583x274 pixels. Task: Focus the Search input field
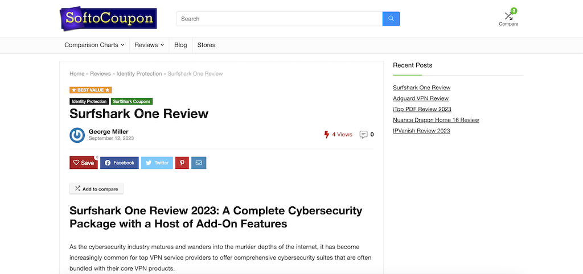point(279,19)
